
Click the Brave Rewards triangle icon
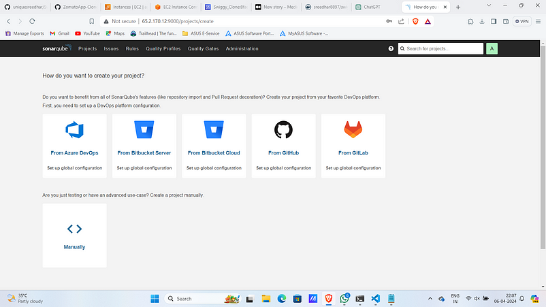point(428,21)
